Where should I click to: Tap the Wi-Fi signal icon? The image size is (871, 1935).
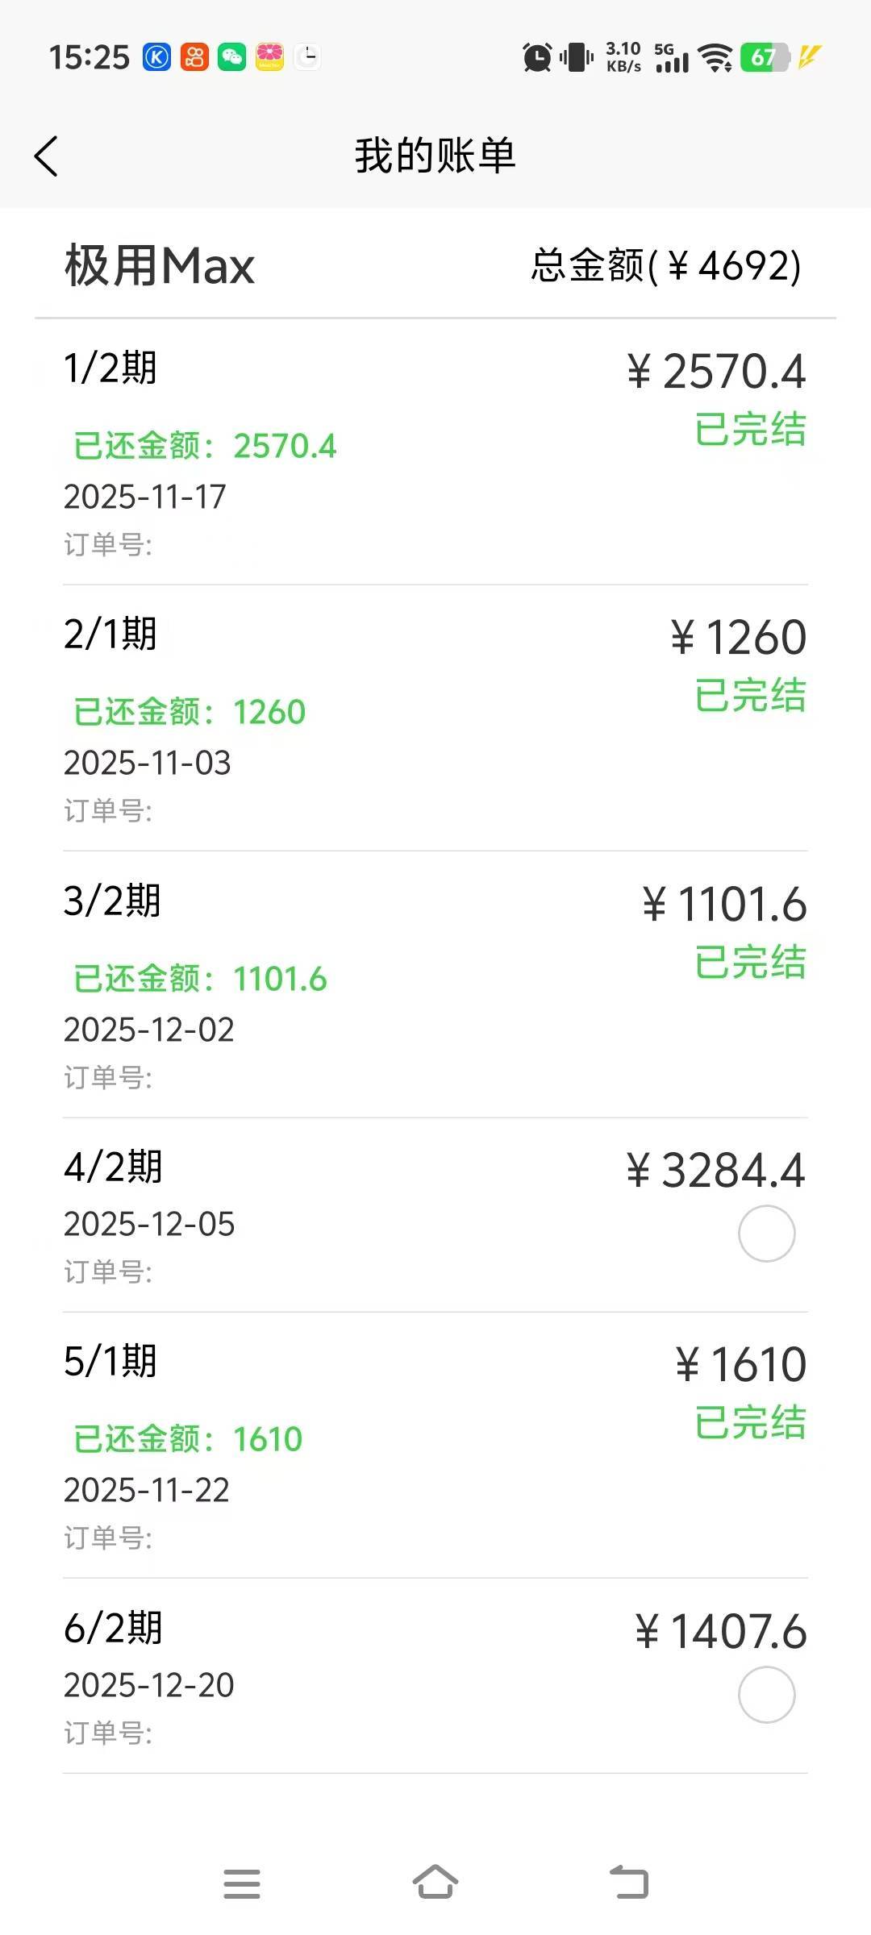[x=715, y=57]
